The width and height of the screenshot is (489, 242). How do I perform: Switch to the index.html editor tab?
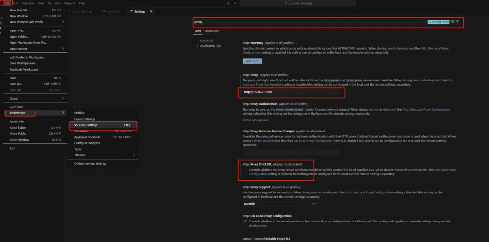click(x=111, y=11)
